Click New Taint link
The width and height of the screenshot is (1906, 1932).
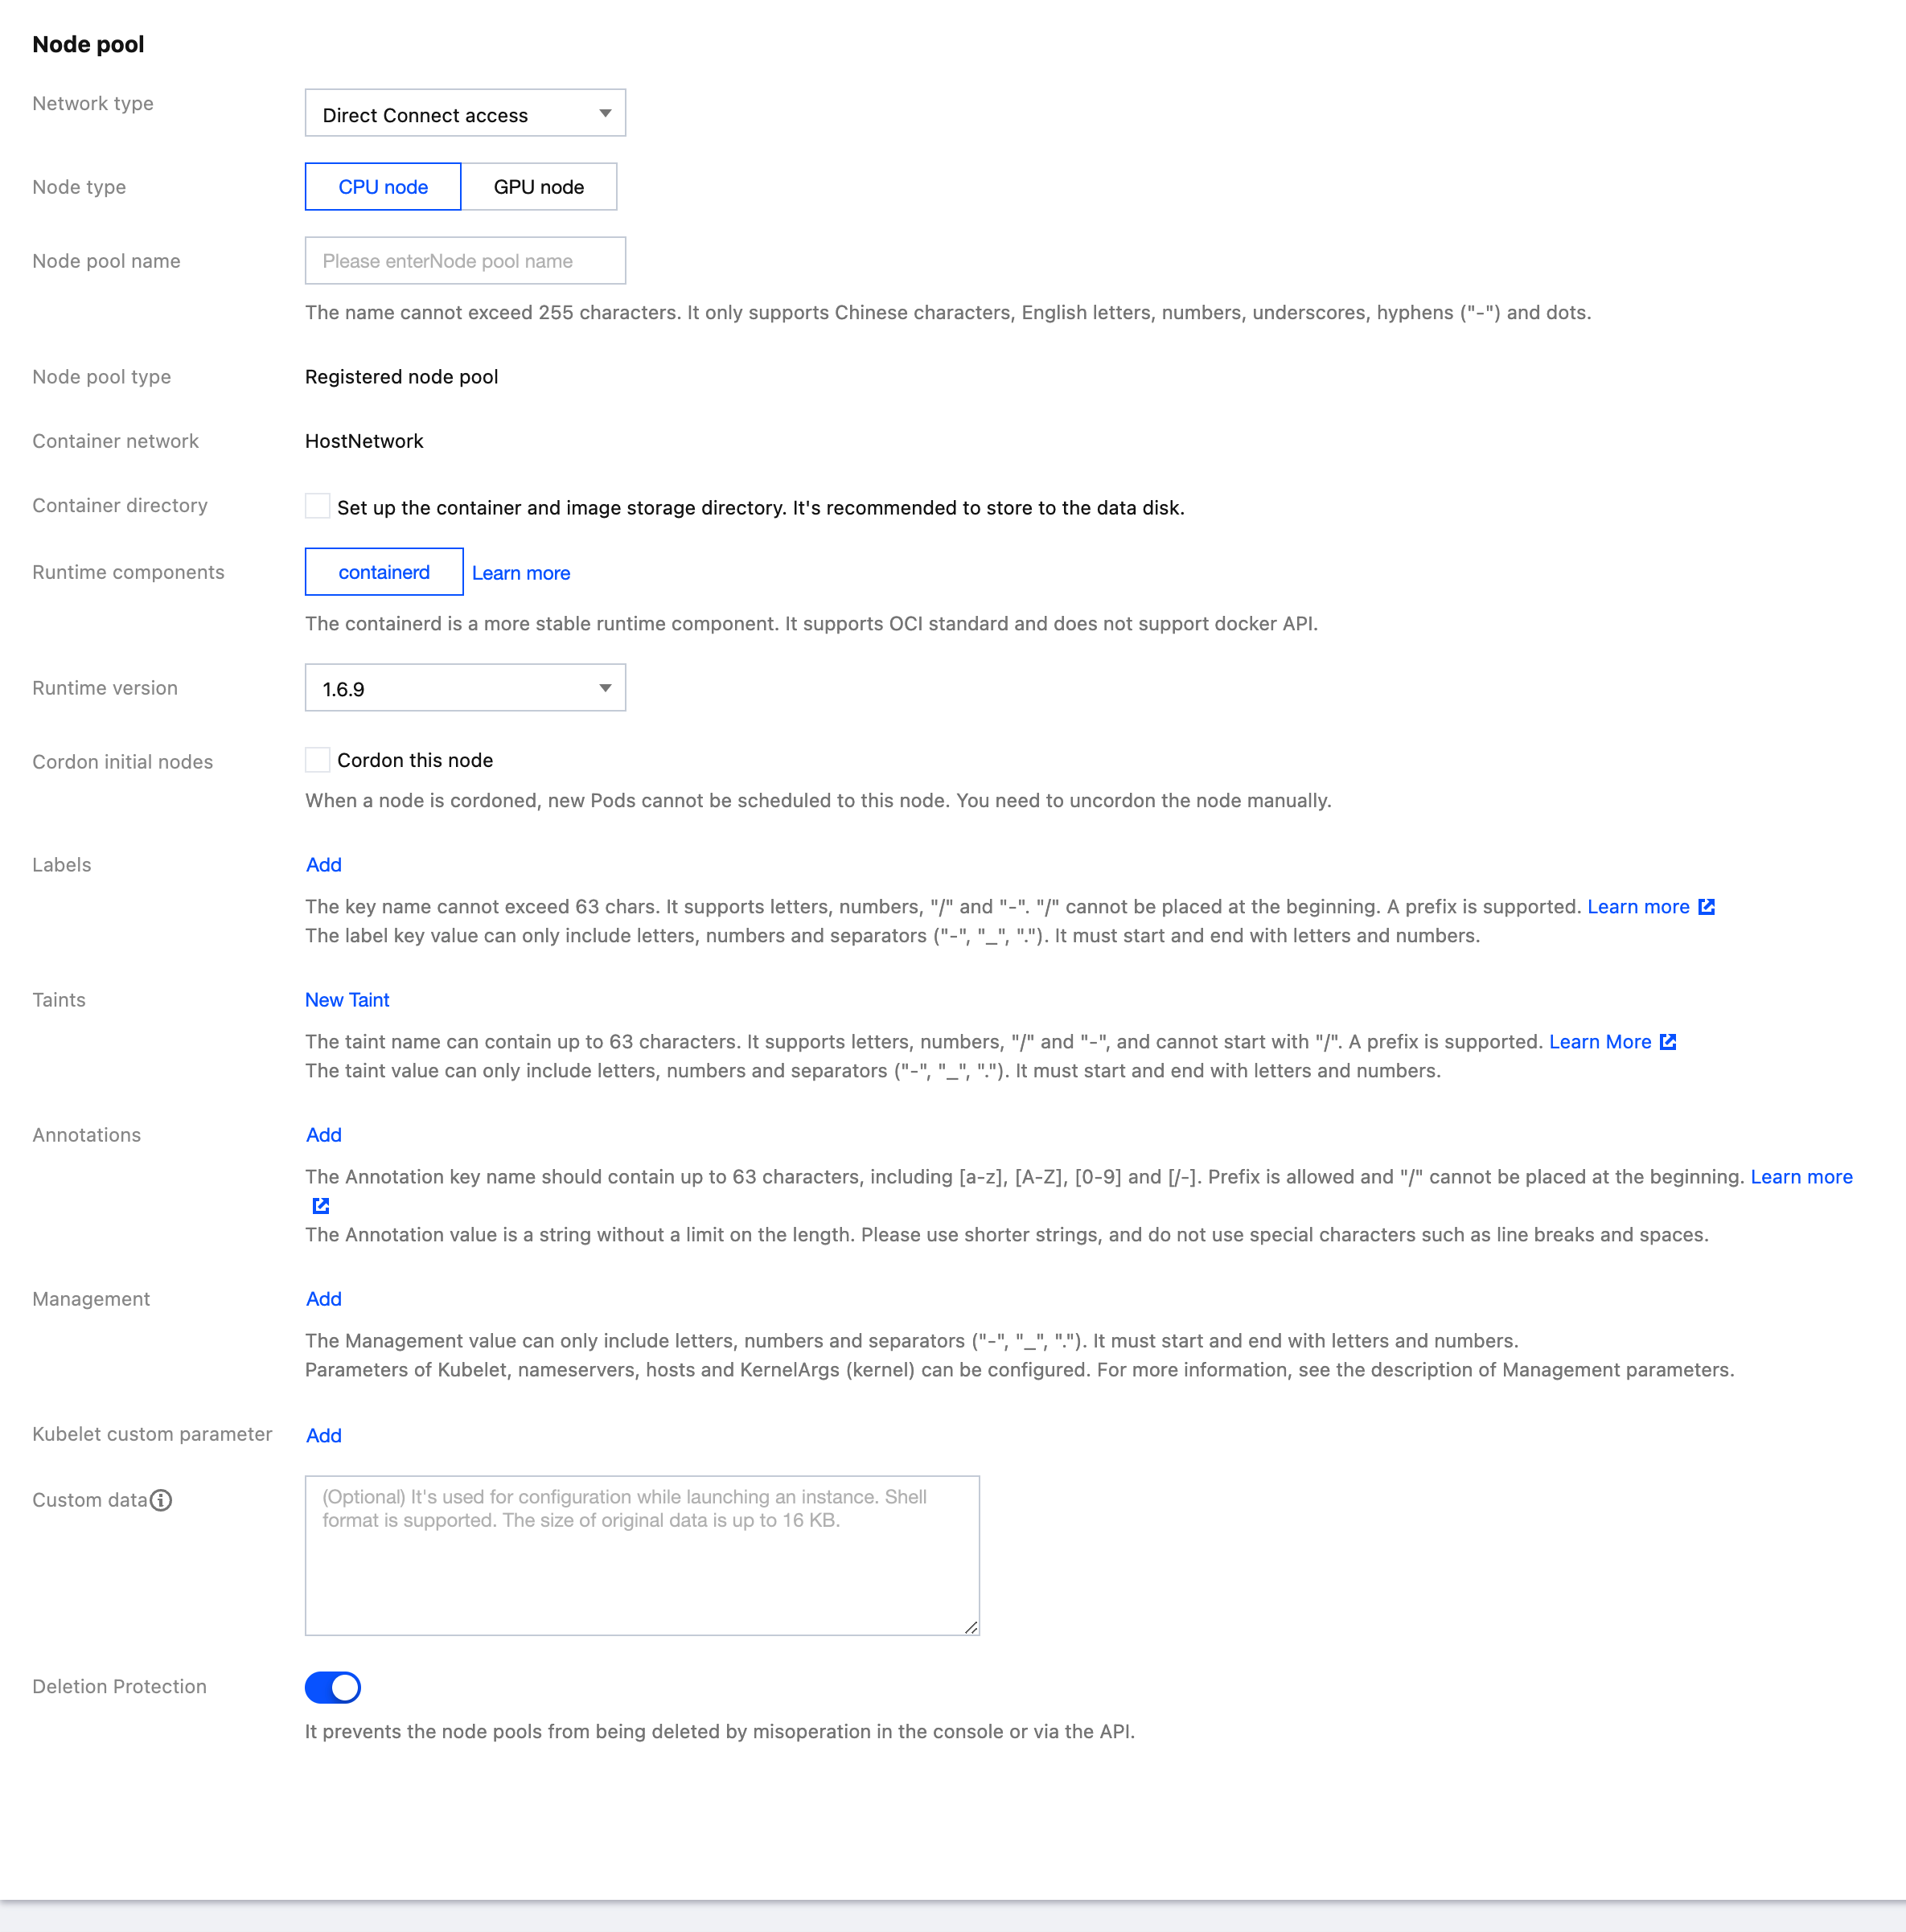coord(346,1000)
